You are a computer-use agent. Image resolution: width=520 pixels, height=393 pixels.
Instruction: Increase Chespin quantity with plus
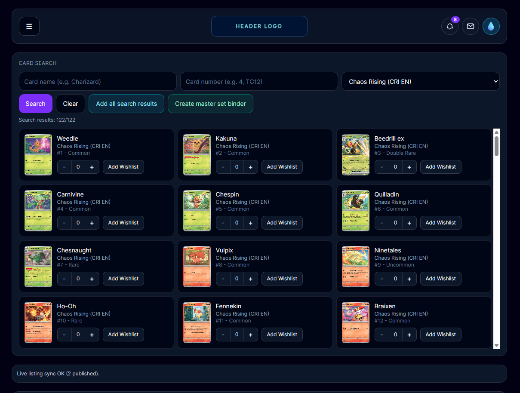pos(250,223)
